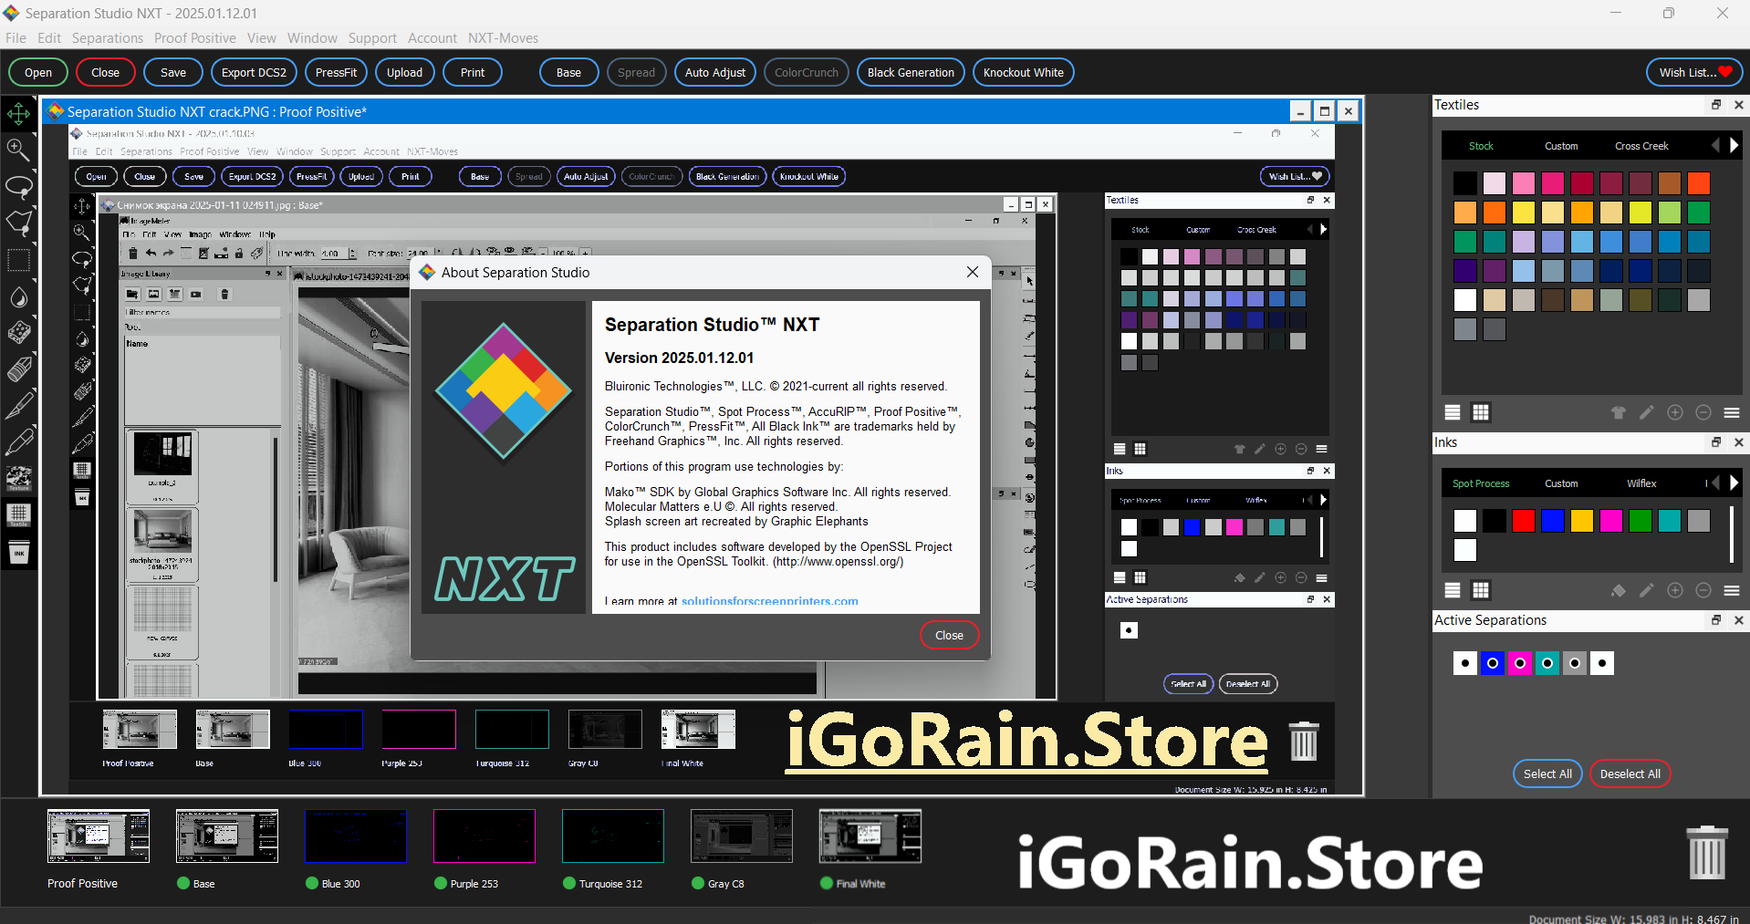Viewport: 1750px width, 924px height.
Task: Select the elliptical Lasso tool
Action: pos(18,187)
